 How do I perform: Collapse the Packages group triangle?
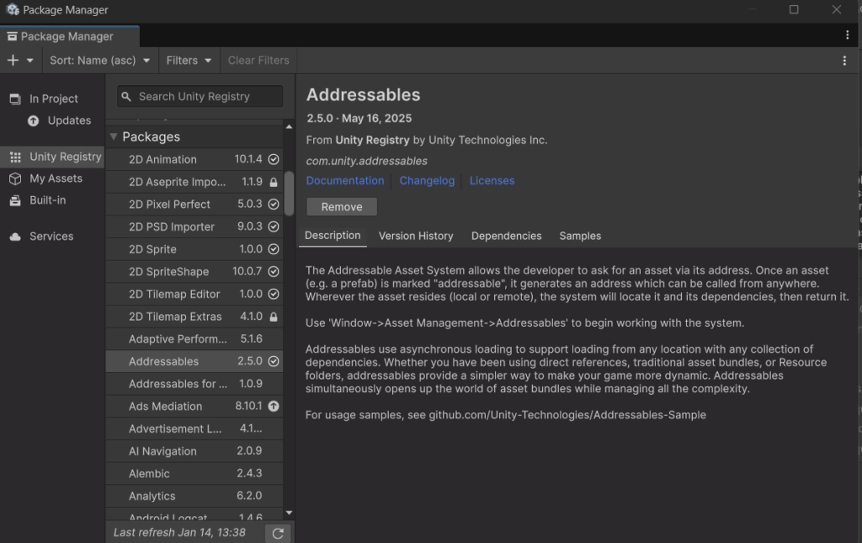[x=114, y=136]
